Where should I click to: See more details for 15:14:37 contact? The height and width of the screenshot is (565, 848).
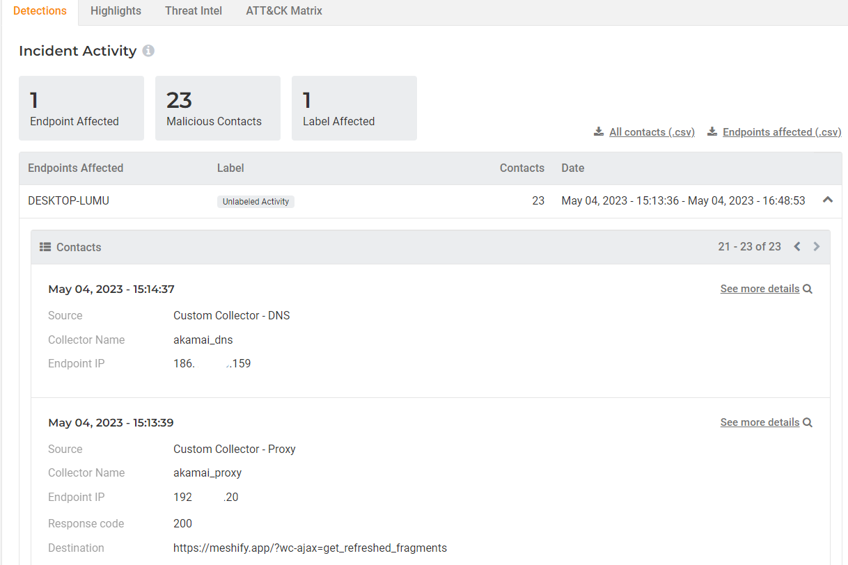click(760, 289)
